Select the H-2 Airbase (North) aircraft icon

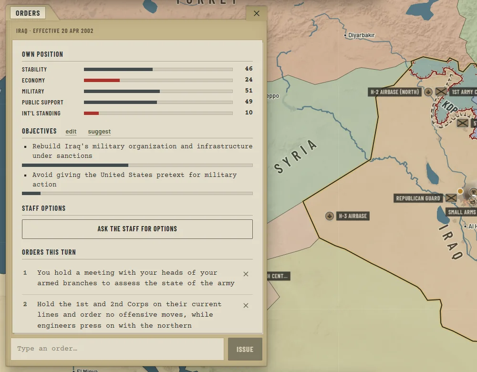[428, 92]
